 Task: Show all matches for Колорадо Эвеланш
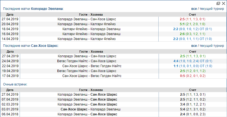194,9
